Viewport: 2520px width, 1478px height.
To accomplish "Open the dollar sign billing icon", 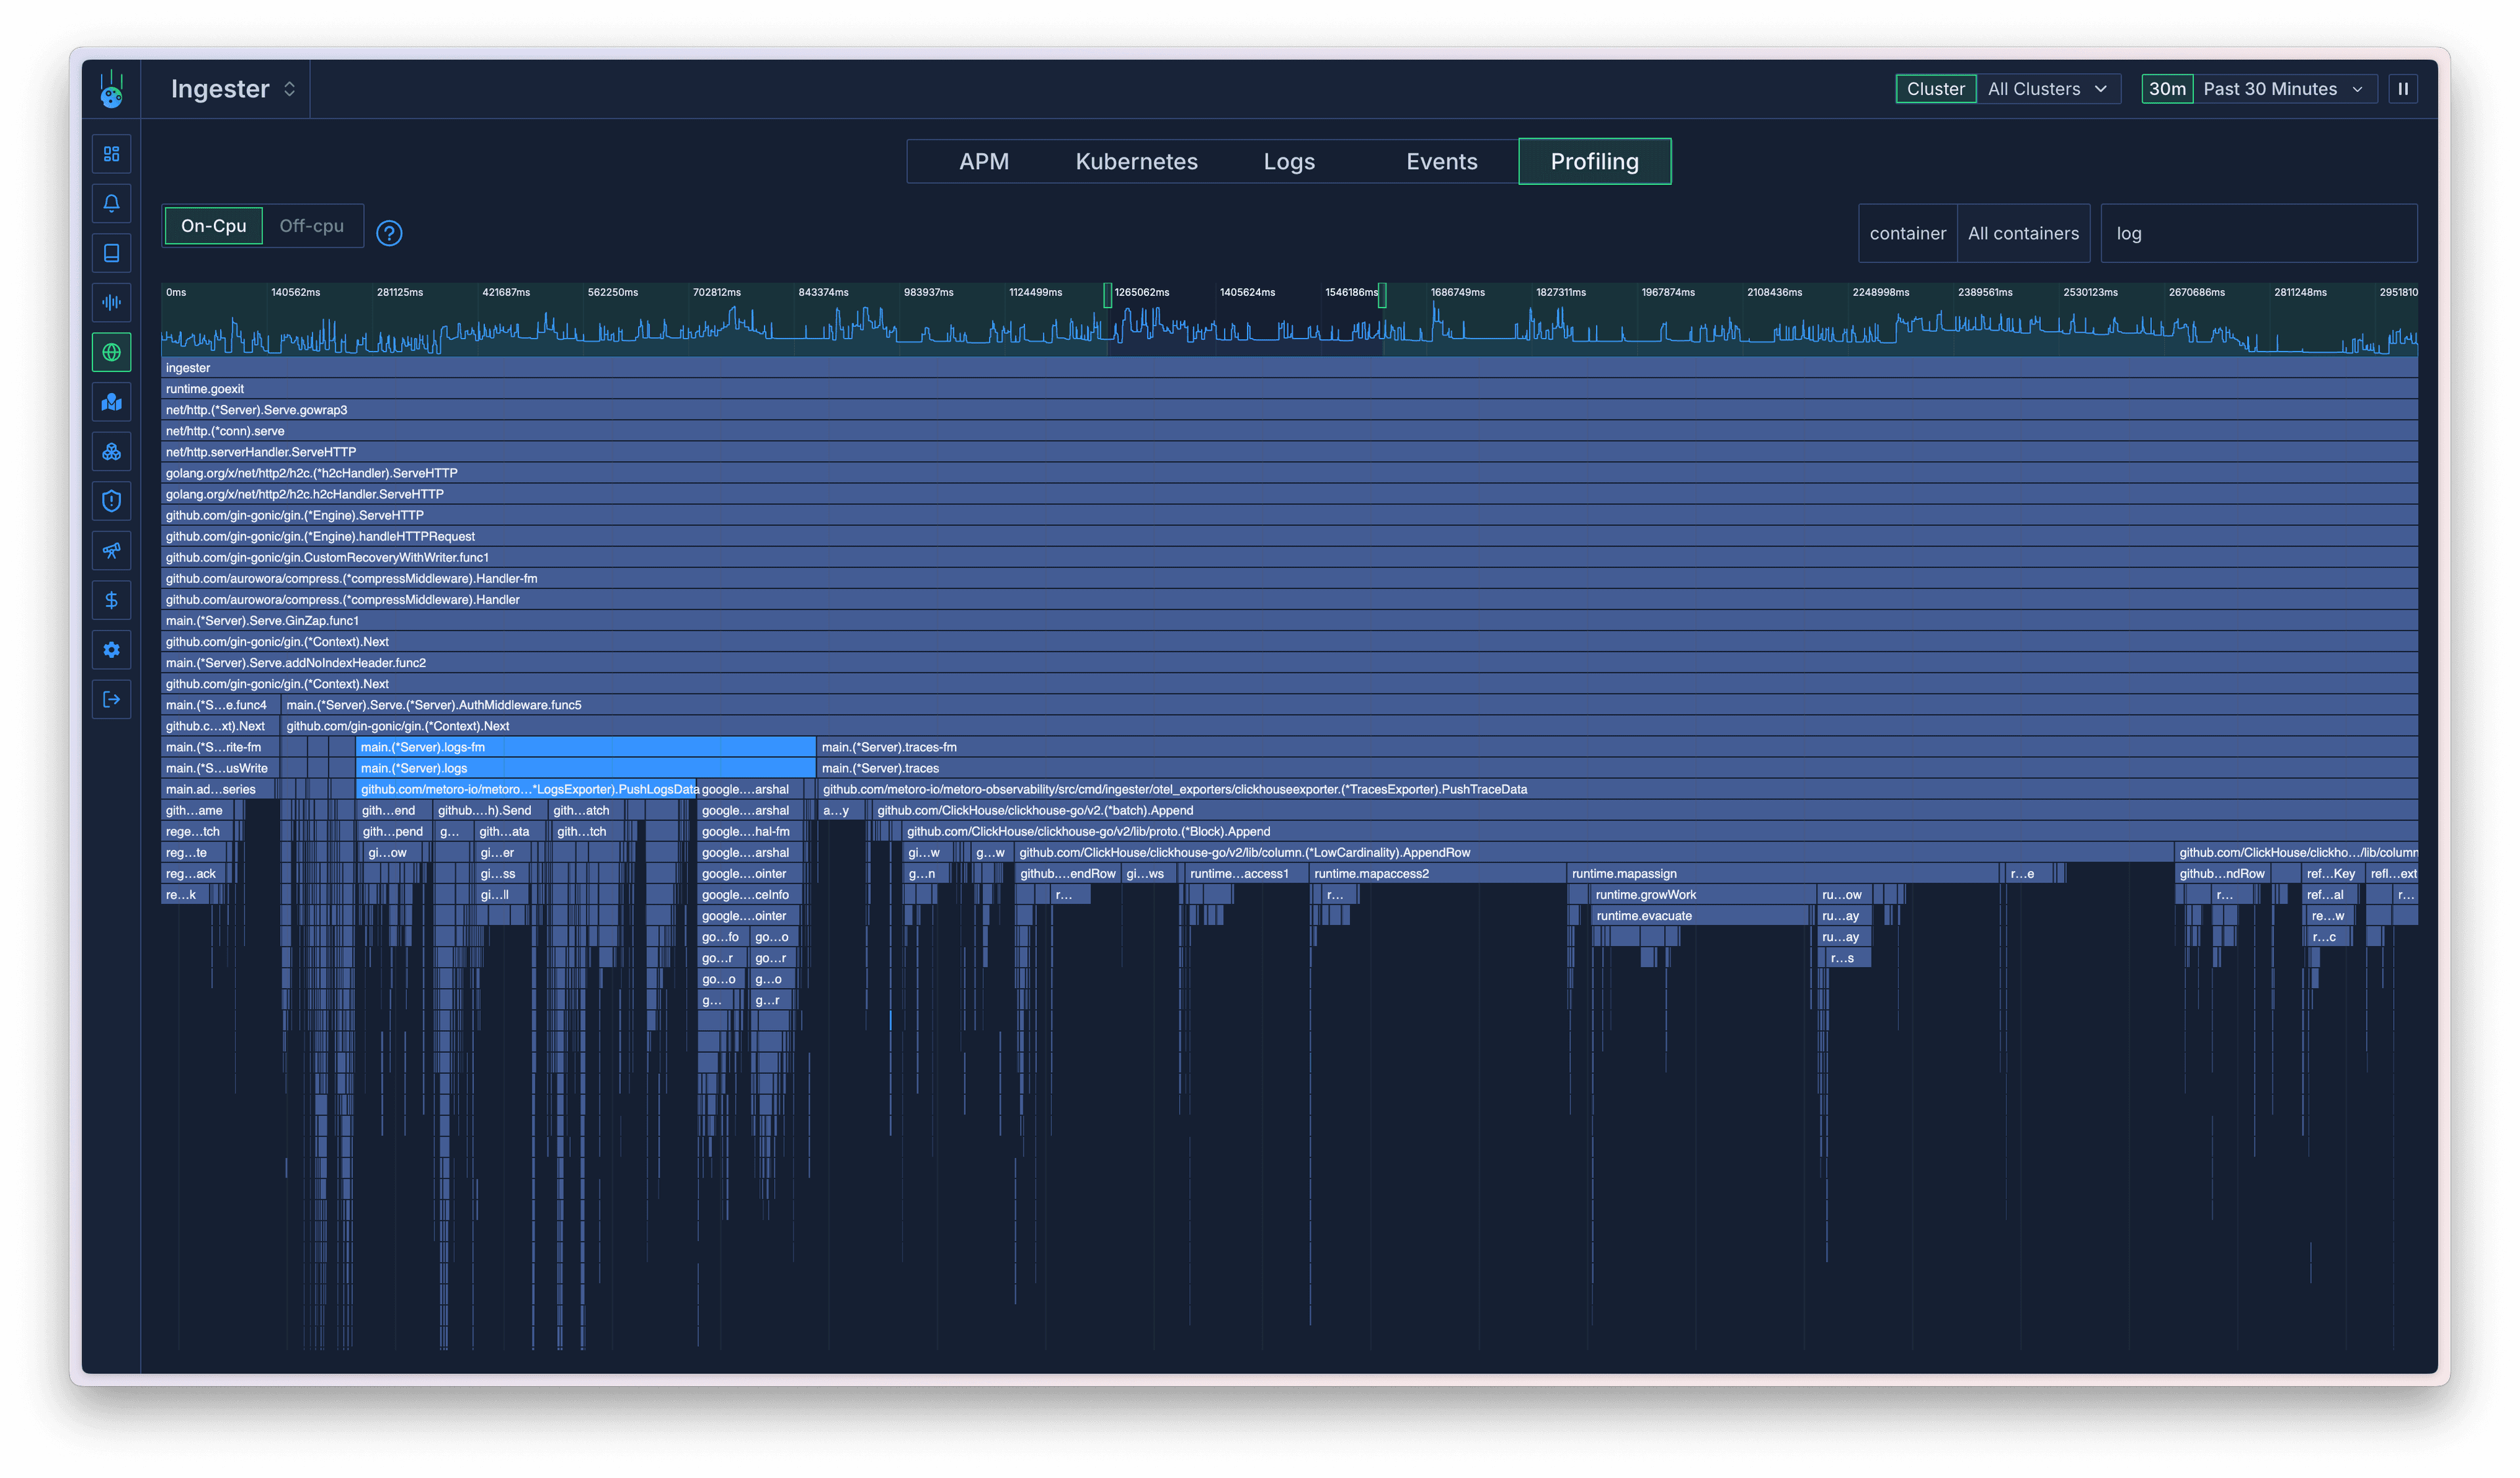I will [111, 600].
